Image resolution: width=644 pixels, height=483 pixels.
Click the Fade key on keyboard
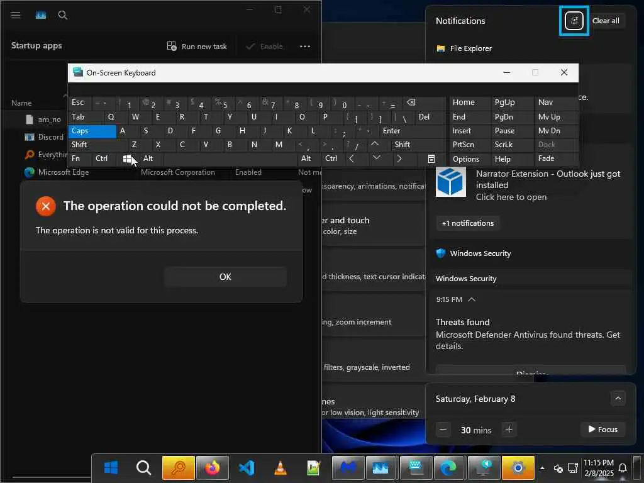pyautogui.click(x=556, y=158)
